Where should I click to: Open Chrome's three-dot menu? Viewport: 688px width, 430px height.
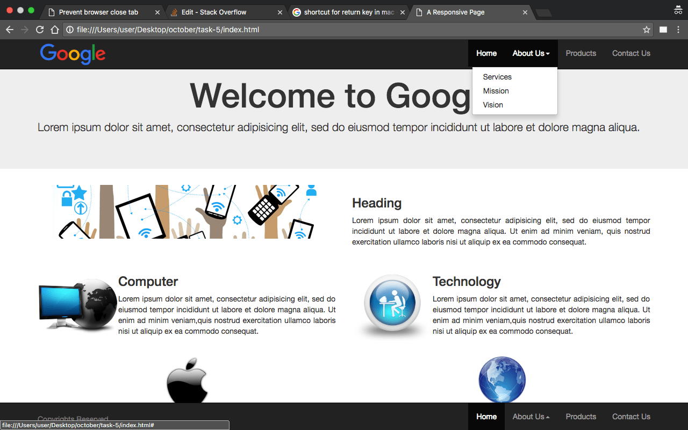679,30
